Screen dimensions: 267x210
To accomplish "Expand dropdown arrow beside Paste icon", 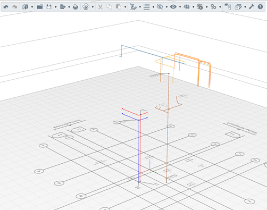I will (125, 7).
